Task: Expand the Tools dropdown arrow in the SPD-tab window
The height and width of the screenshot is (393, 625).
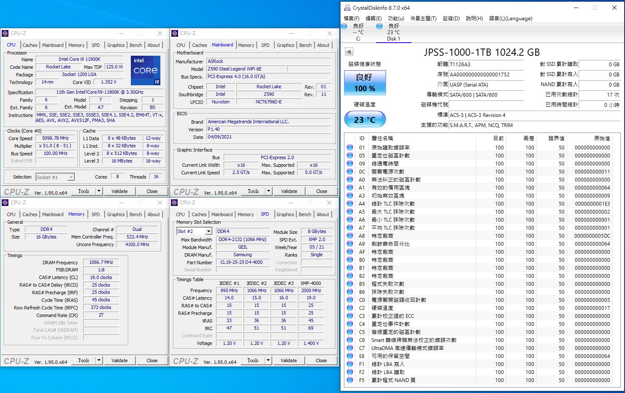Action: point(268,360)
